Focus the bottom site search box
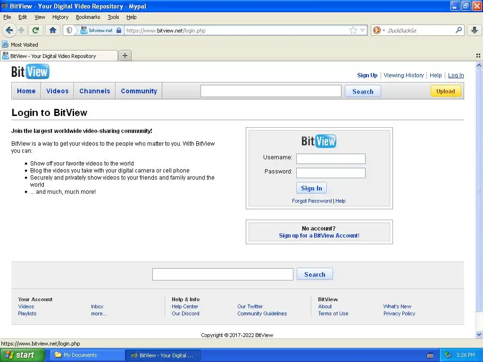The width and height of the screenshot is (483, 362). coord(223,274)
